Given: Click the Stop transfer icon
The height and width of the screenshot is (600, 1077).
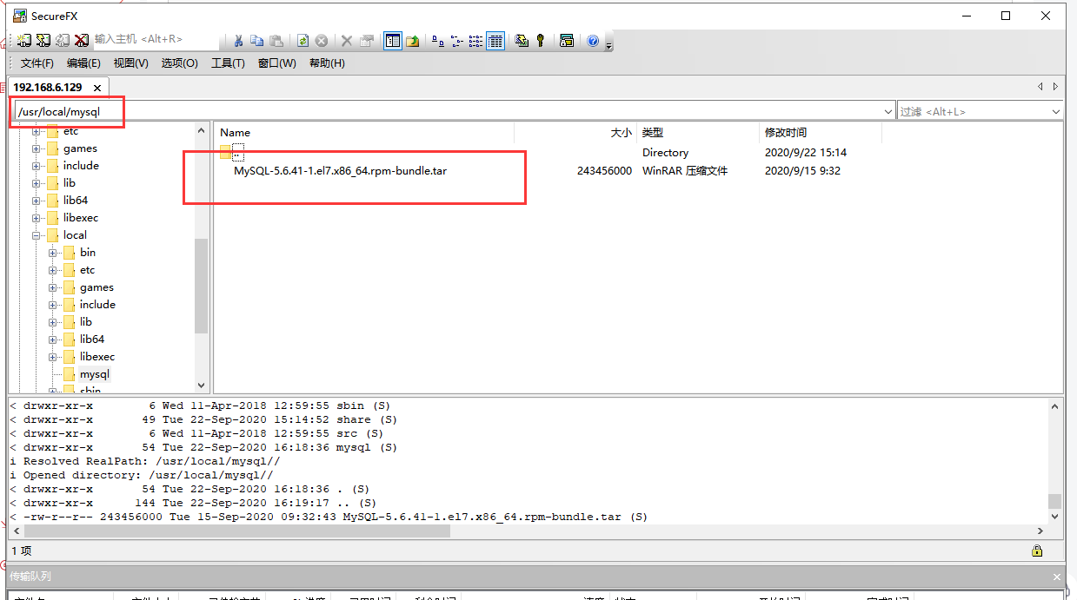Looking at the screenshot, I should tap(322, 40).
